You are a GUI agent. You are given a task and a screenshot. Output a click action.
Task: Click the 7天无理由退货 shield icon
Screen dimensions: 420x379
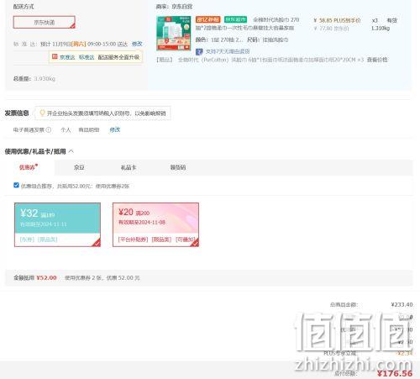[x=199, y=52]
